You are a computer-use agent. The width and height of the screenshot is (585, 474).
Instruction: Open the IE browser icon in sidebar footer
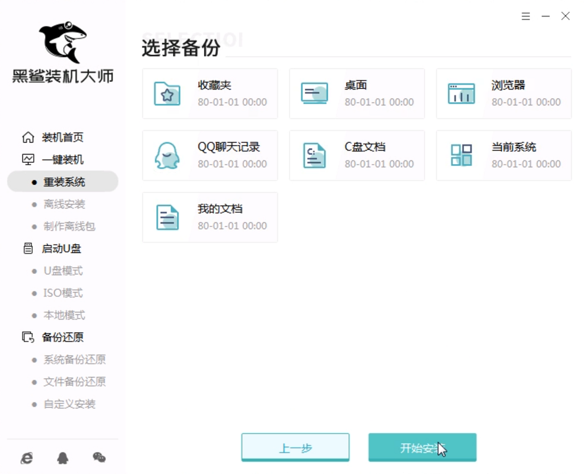pos(27,457)
